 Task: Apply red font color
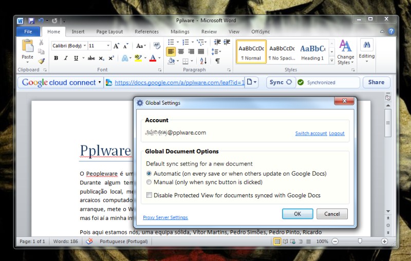point(153,58)
